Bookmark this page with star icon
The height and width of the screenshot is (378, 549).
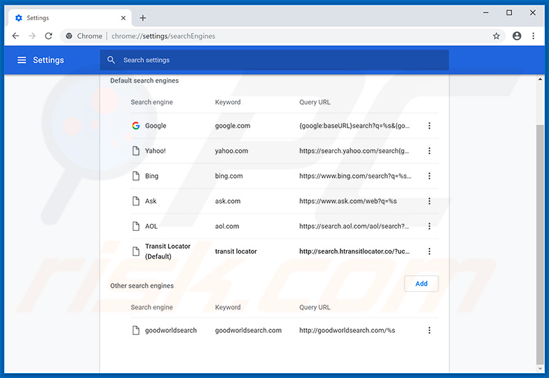tap(496, 35)
